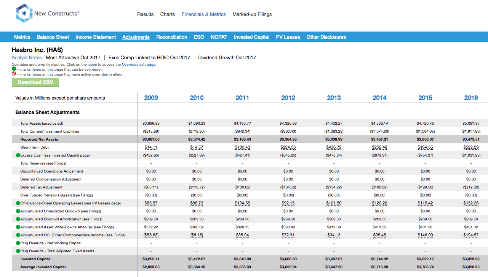Click 2014 operating leases value $120.22
The width and height of the screenshot is (488, 277).
point(379,203)
